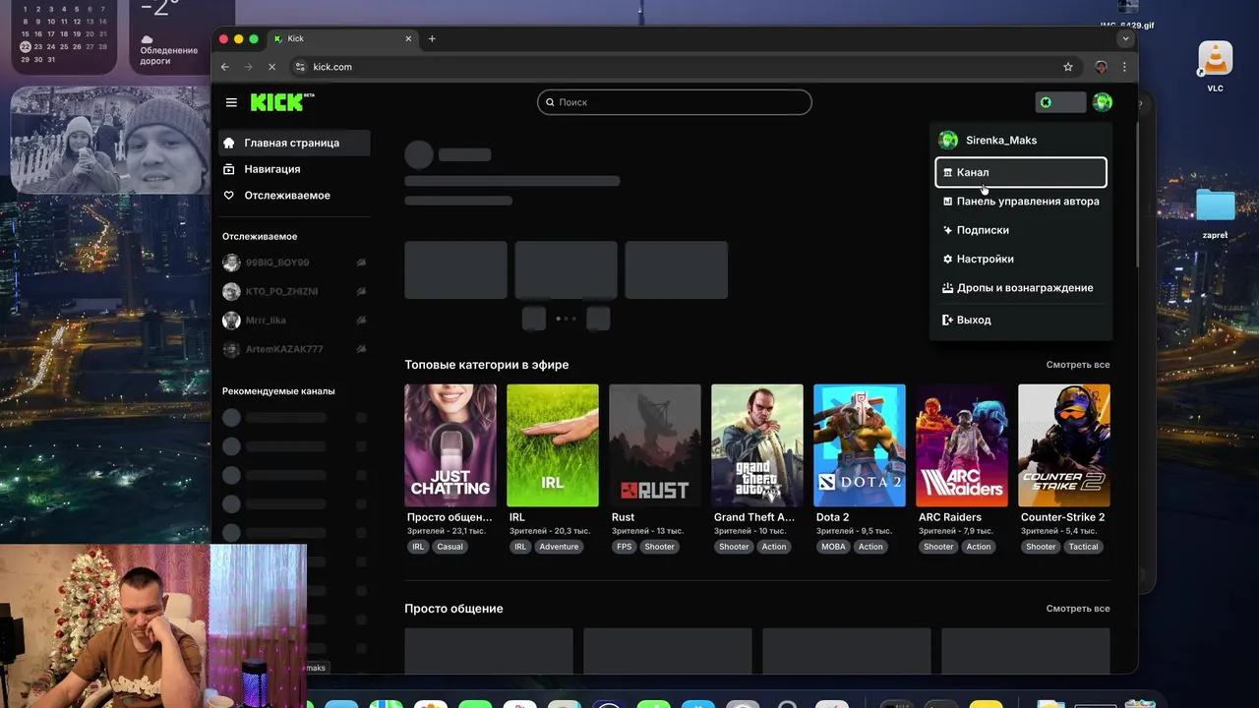Click the ARC Raiders title text
This screenshot has width=1259, height=708.
click(x=950, y=517)
